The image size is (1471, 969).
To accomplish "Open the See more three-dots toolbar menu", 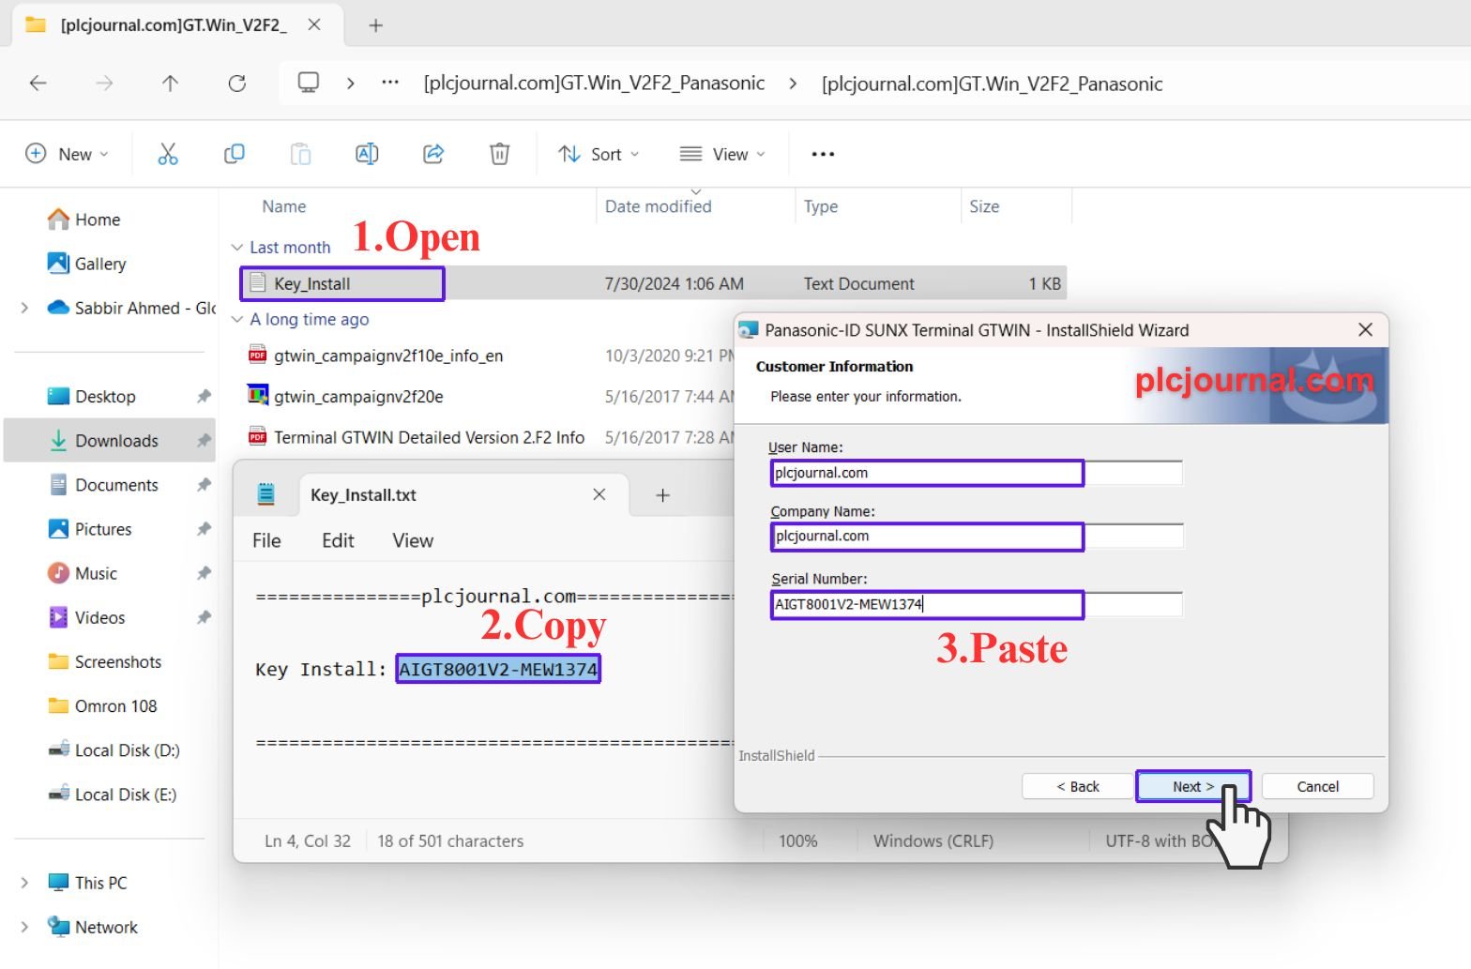I will pyautogui.click(x=823, y=154).
